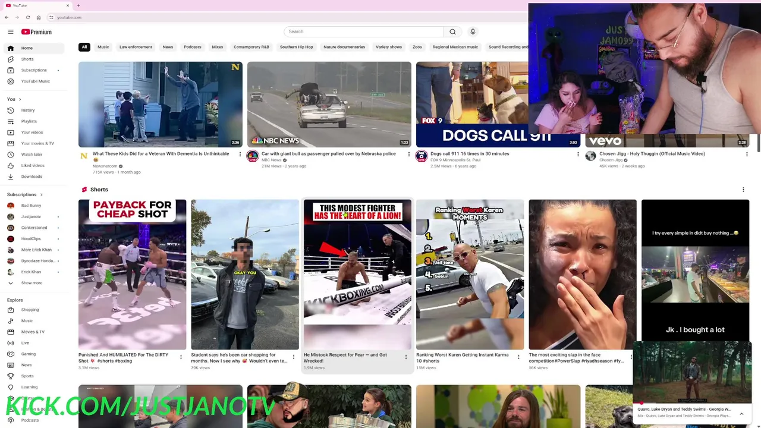
Task: Expand the You section chevron
Action: tap(20, 99)
